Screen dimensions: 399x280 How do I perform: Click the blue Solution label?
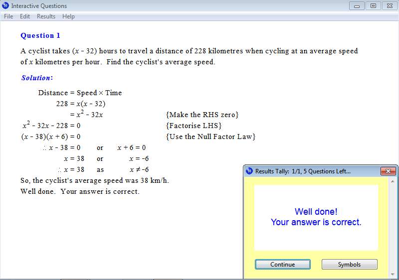pos(37,78)
